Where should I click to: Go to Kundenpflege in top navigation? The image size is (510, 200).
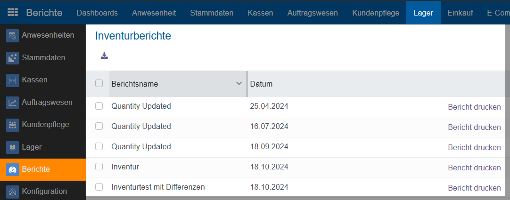click(x=376, y=13)
